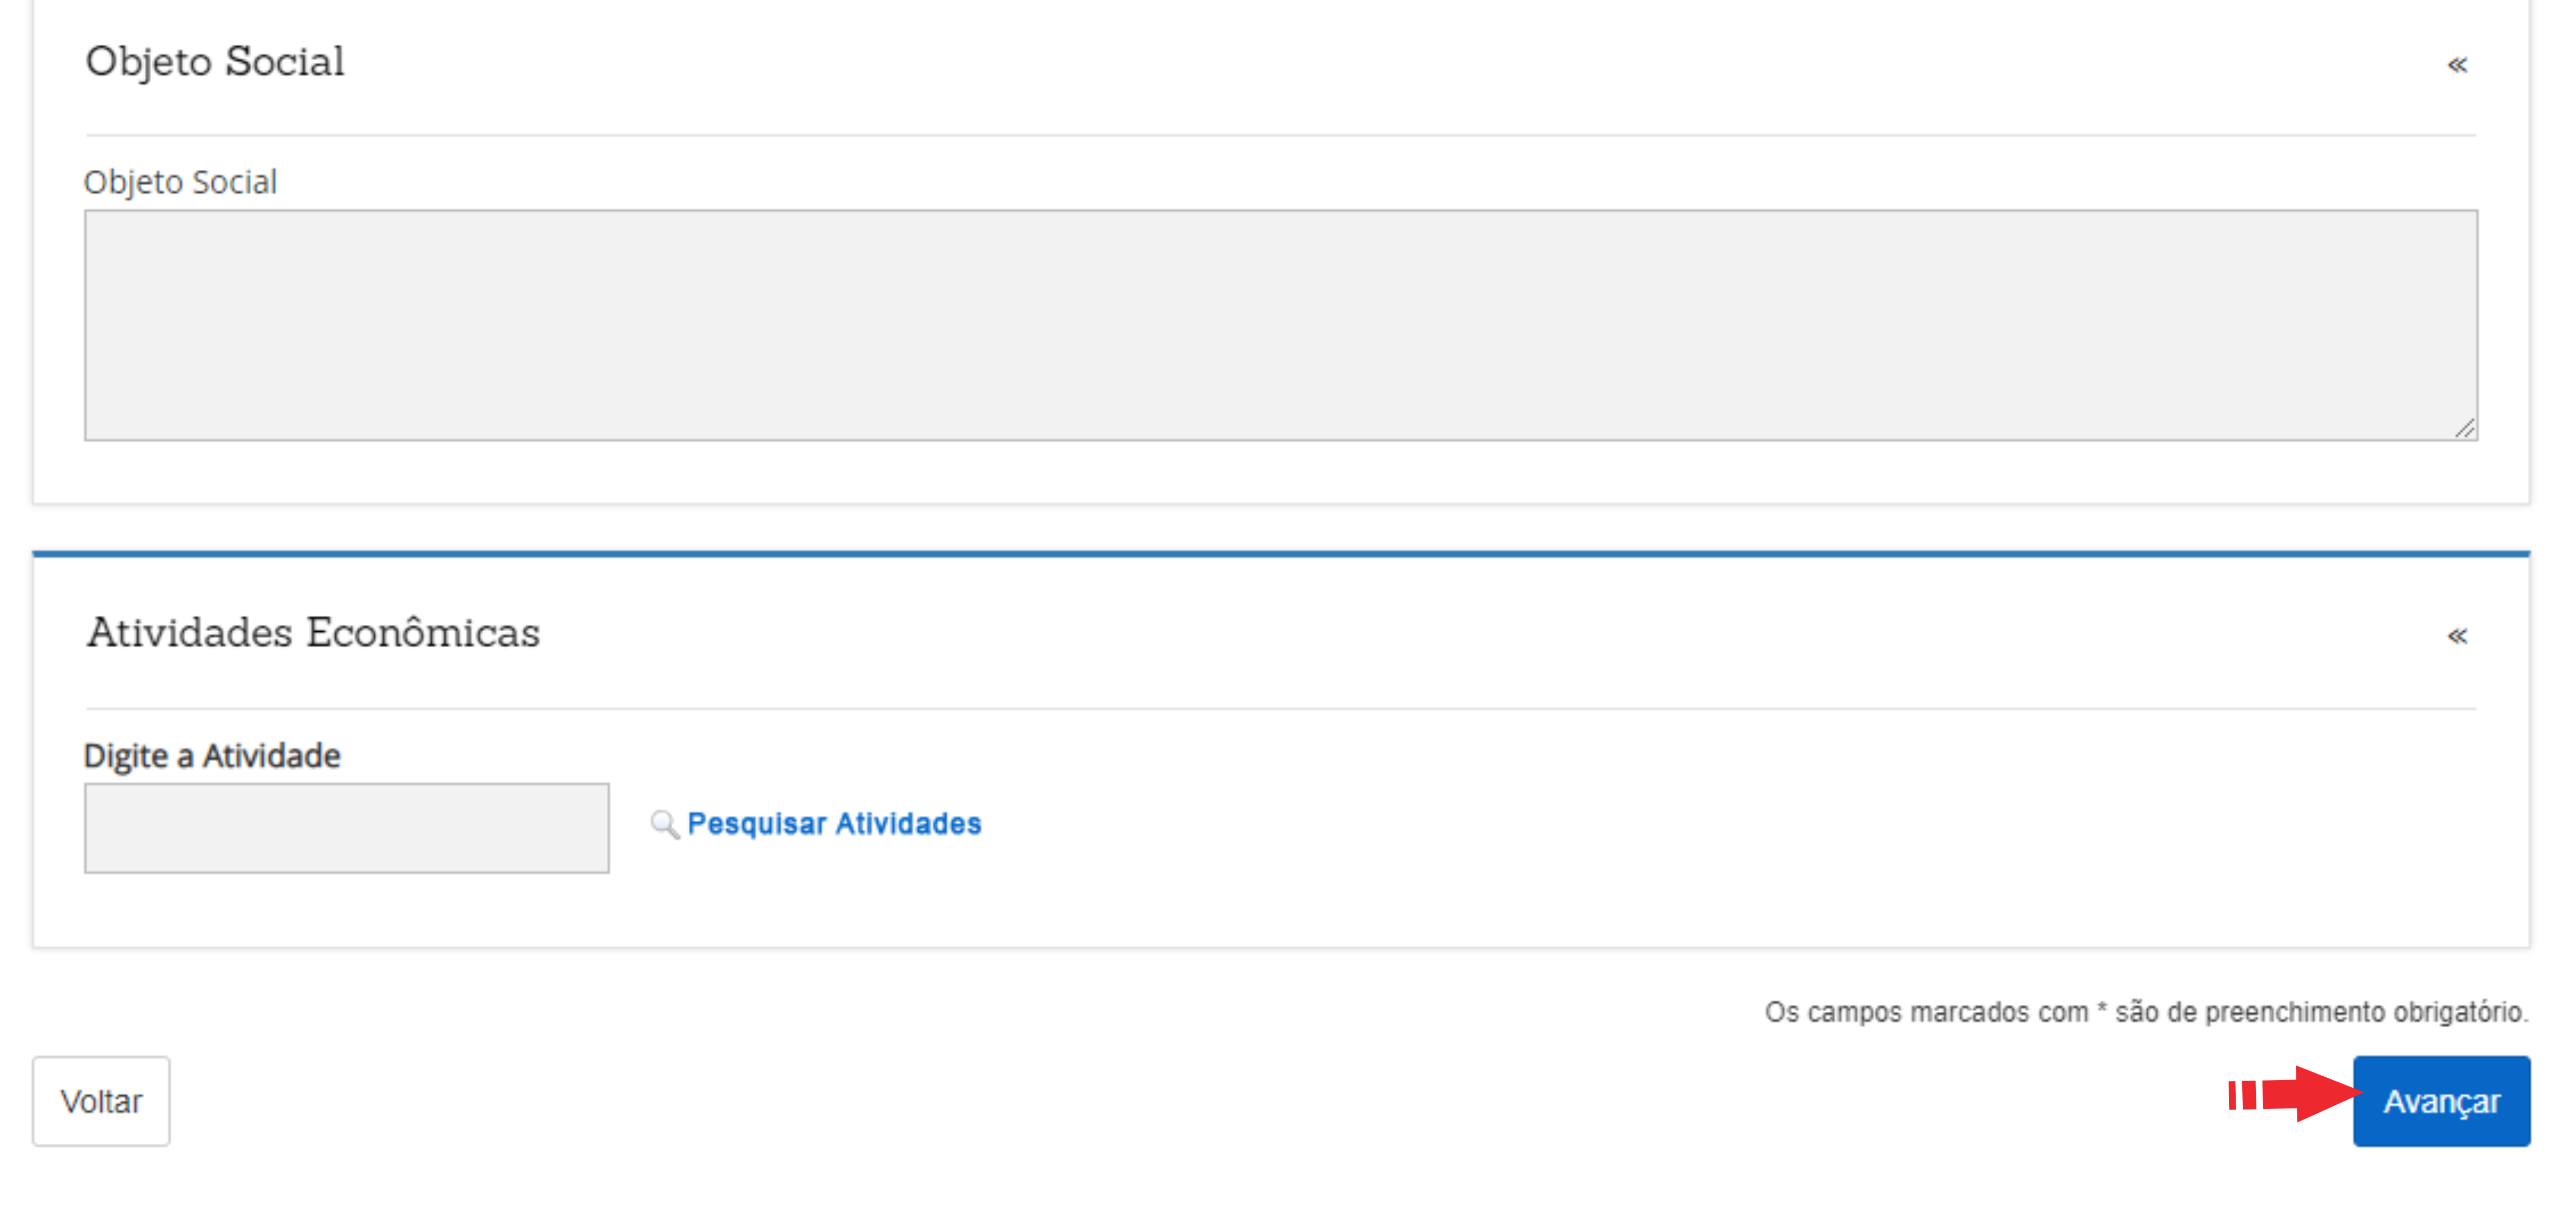Click the Digite a Atividade input field
This screenshot has width=2576, height=1222.
[346, 828]
